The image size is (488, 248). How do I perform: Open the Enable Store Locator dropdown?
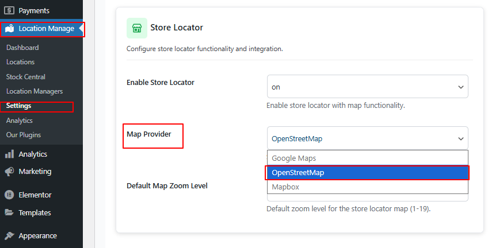point(367,87)
